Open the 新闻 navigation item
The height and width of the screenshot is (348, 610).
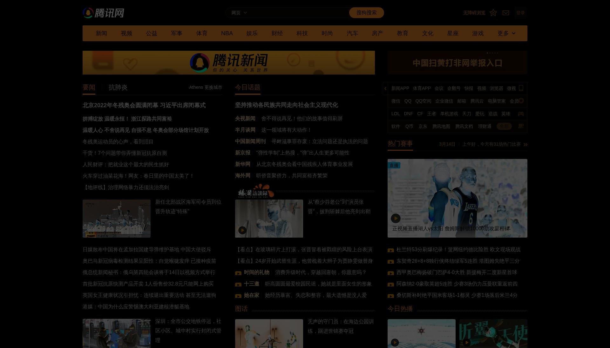[101, 33]
